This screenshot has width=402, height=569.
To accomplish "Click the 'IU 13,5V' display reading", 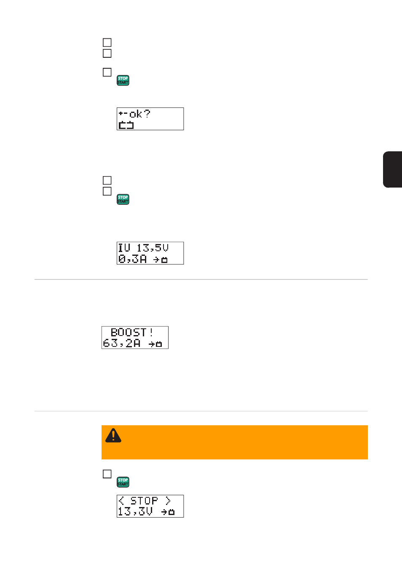I will click(143, 248).
